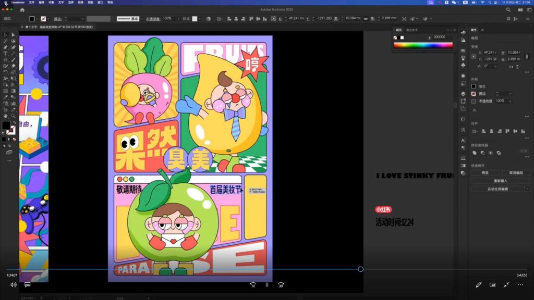Screen dimensions: 534x300
Task: Open the rotation angle dropdown in Properties
Action: tap(495, 66)
